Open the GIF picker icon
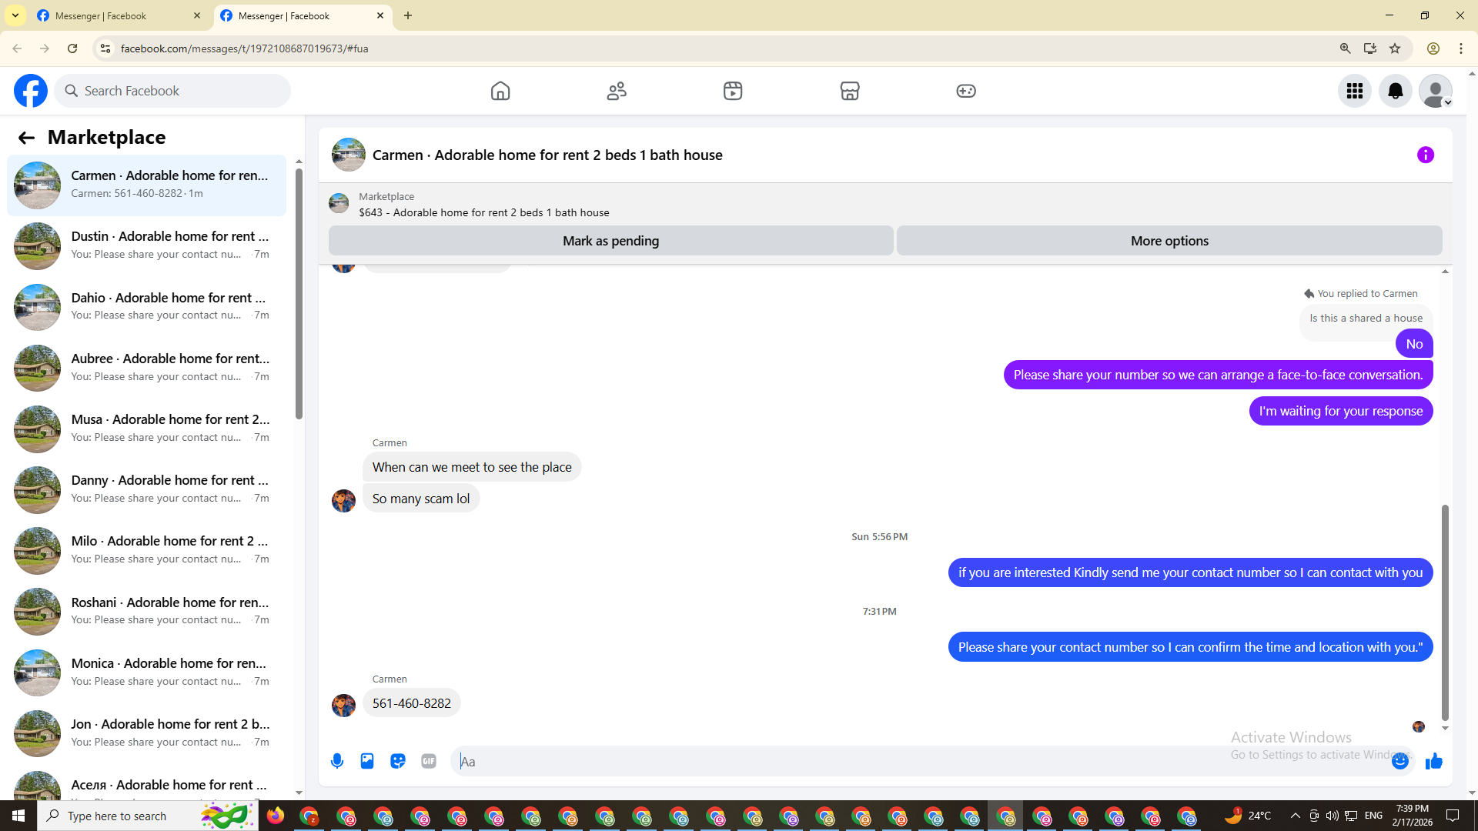Image resolution: width=1478 pixels, height=831 pixels. [429, 761]
